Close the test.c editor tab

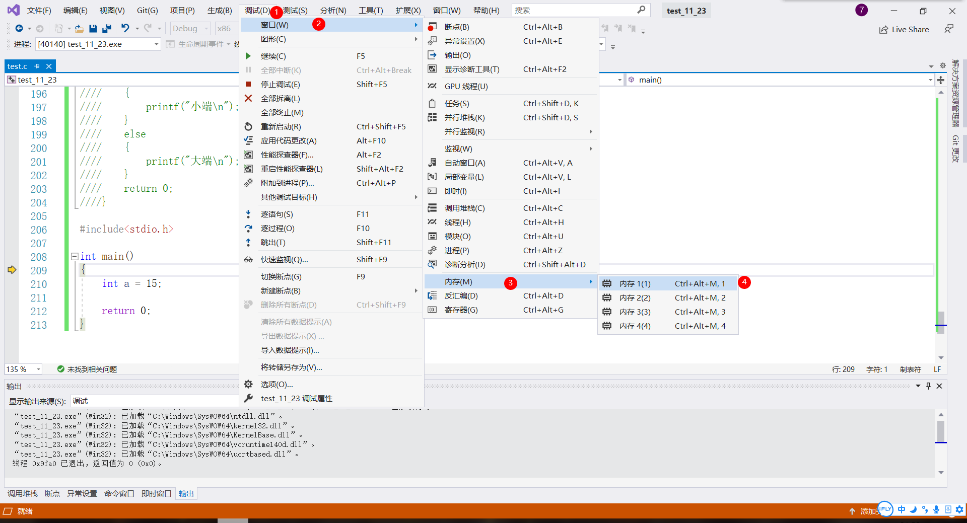(x=49, y=66)
